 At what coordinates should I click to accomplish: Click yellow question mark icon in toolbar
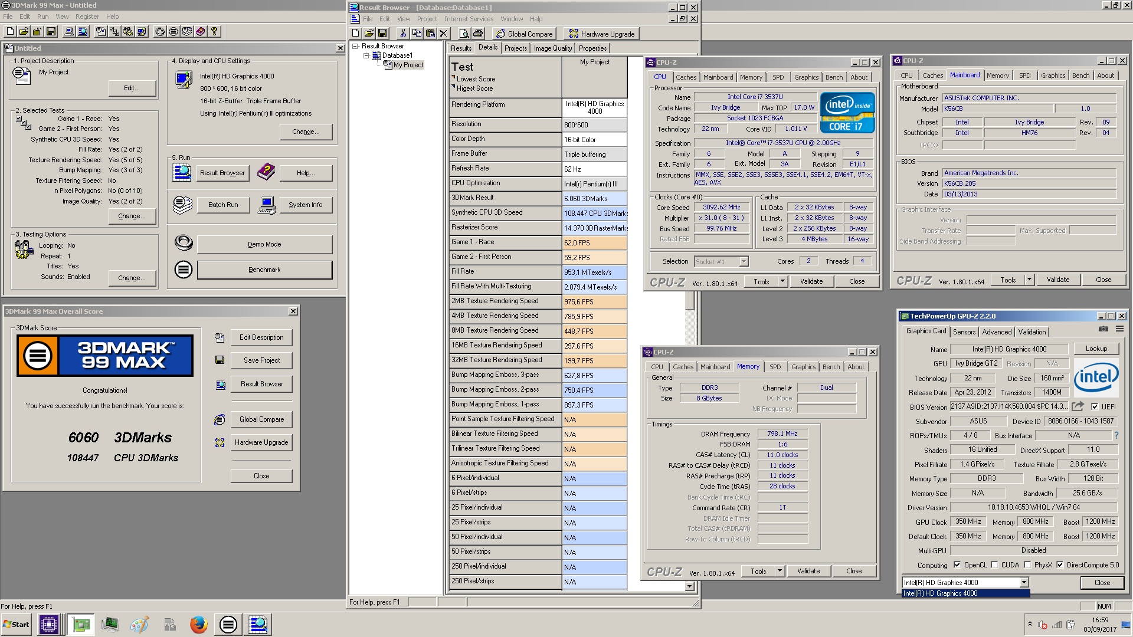click(214, 31)
